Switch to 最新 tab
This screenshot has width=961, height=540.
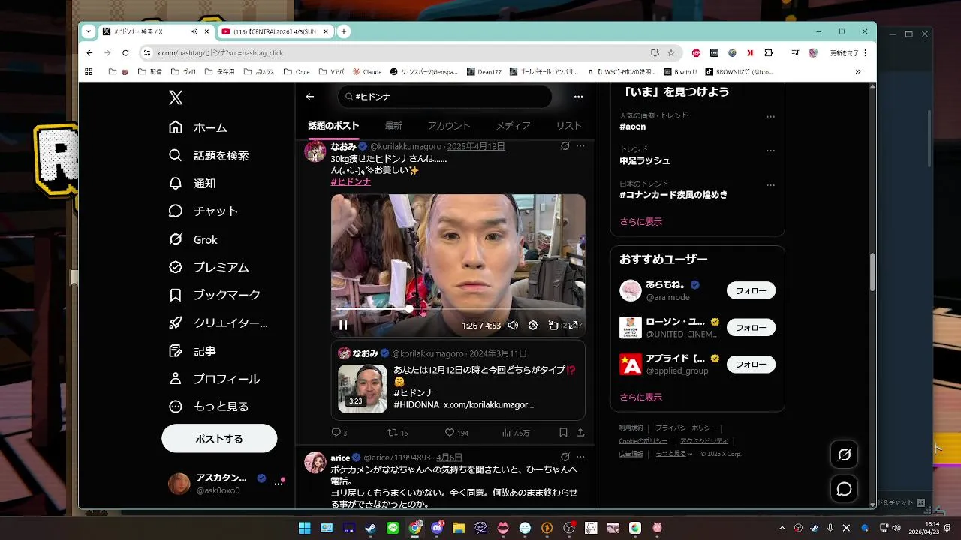[393, 126]
